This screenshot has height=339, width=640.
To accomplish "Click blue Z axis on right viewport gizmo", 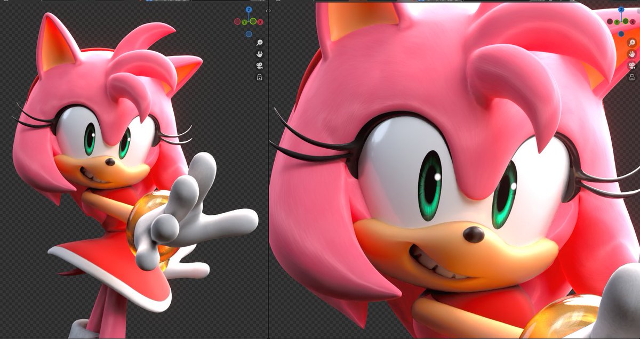I will 621,10.
